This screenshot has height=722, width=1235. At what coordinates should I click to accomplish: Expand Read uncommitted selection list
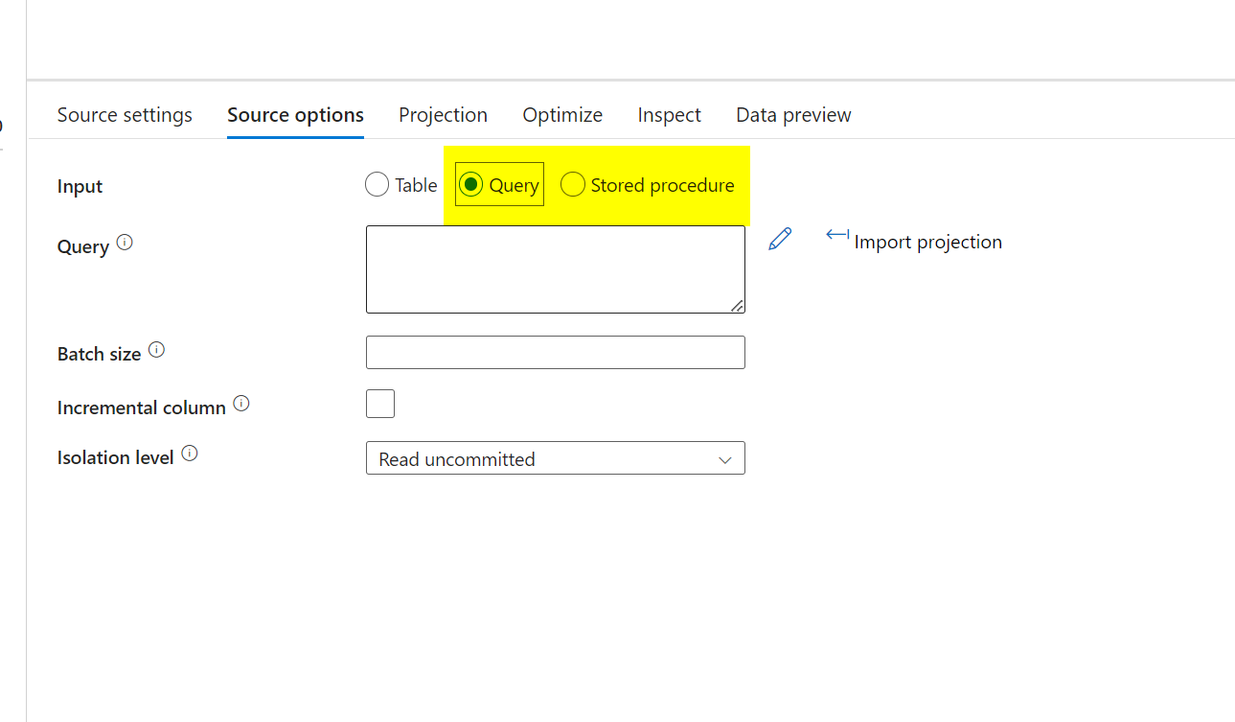click(725, 459)
